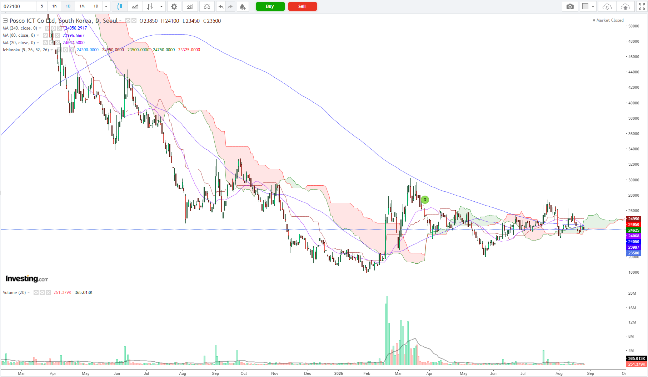Redo the chart action
Image resolution: width=648 pixels, height=377 pixels.
230,6
